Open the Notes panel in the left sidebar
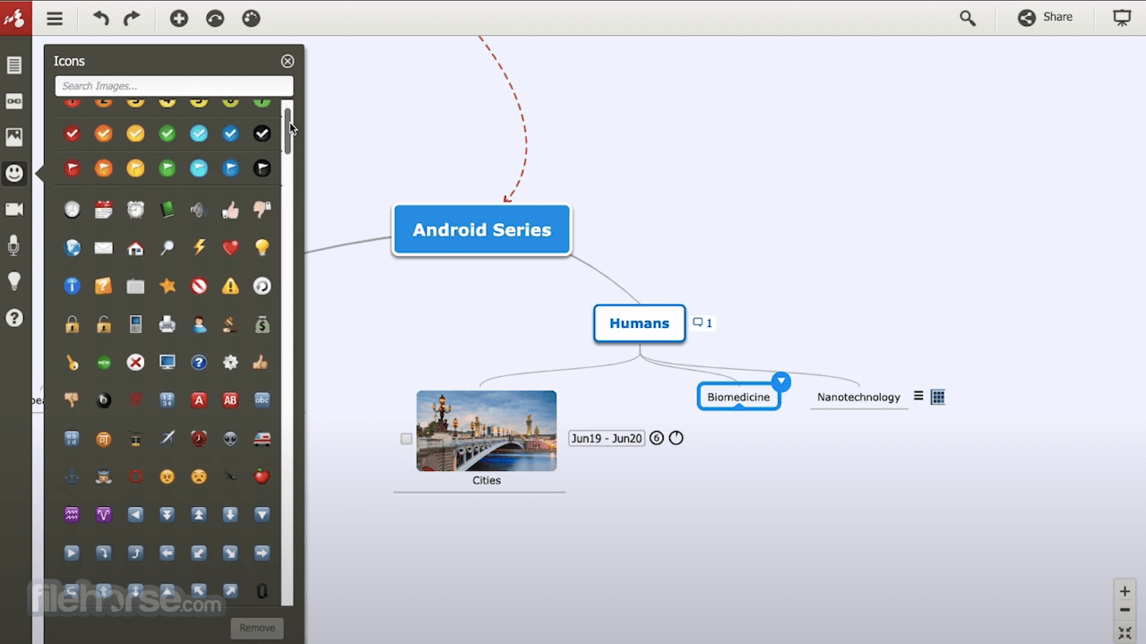The width and height of the screenshot is (1146, 644). (x=14, y=65)
